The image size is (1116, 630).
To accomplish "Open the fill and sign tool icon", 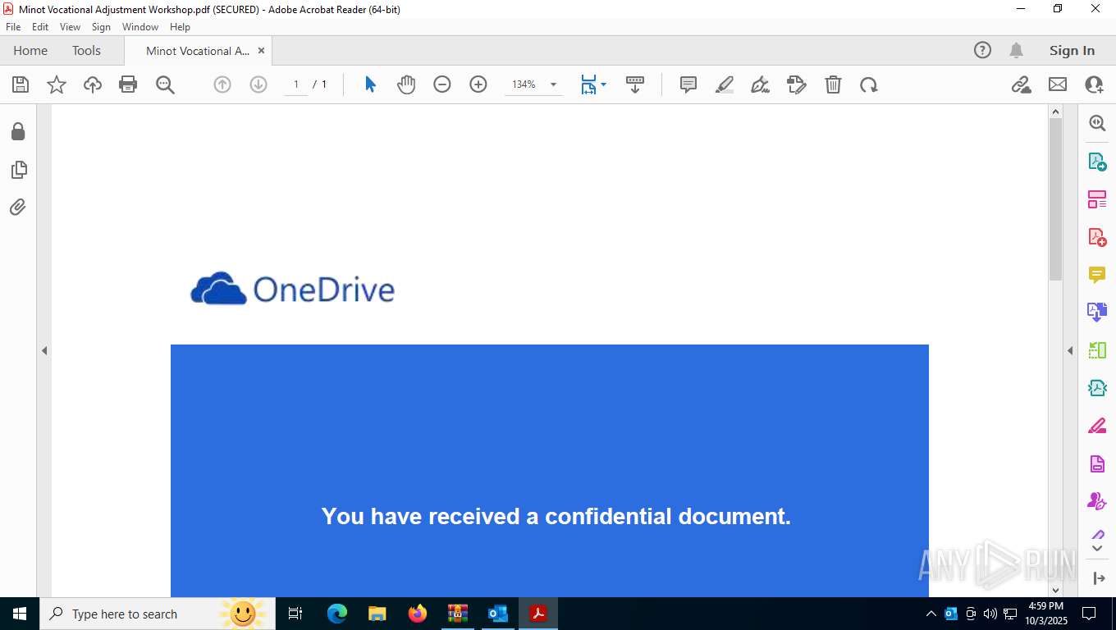I will tap(797, 84).
